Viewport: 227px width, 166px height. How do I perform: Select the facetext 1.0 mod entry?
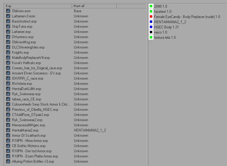coord(163,12)
